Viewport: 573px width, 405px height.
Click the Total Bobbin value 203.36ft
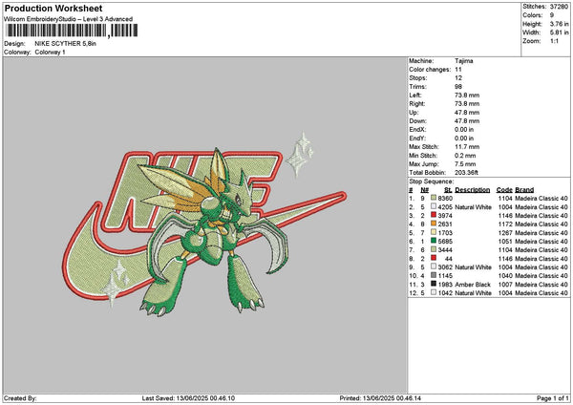(466, 173)
